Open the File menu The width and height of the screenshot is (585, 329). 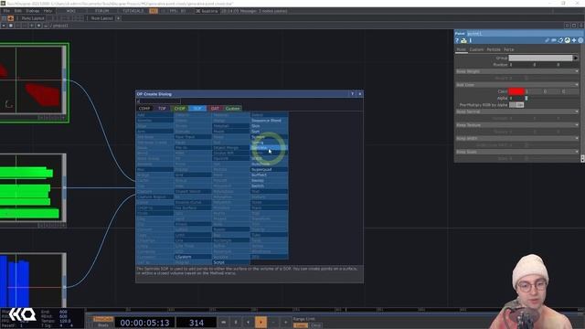click(6, 11)
